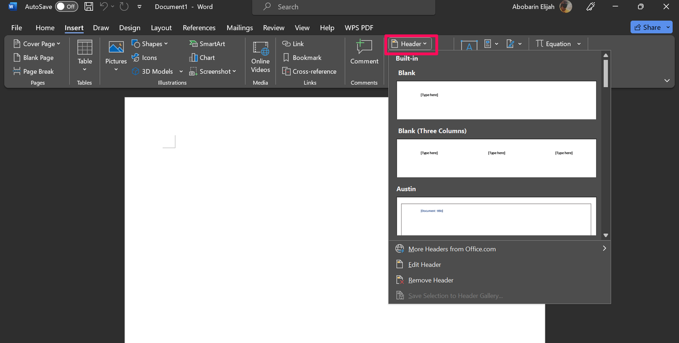
Task: Insert a Page Break
Action: pos(33,71)
